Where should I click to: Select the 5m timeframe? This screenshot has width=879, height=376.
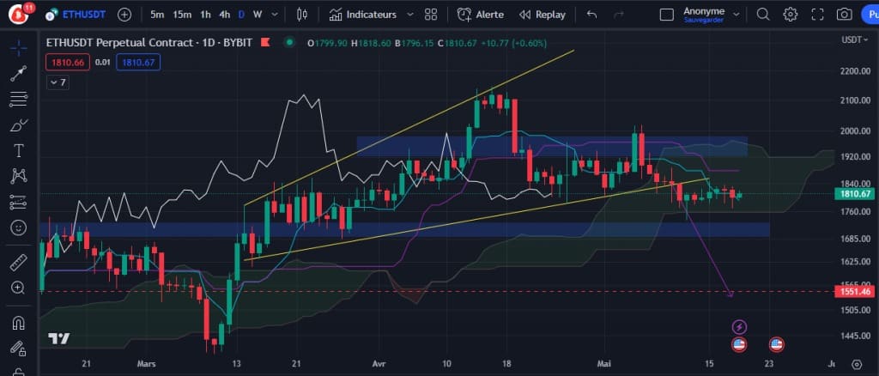pos(157,15)
